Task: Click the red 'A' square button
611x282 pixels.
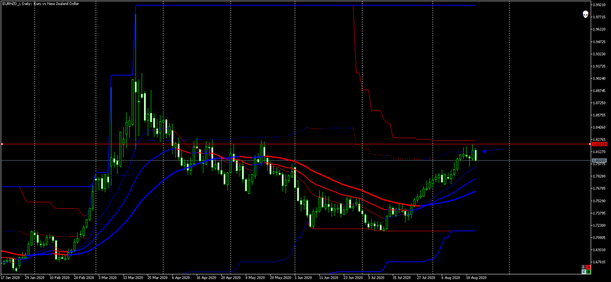Action: pyautogui.click(x=588, y=267)
